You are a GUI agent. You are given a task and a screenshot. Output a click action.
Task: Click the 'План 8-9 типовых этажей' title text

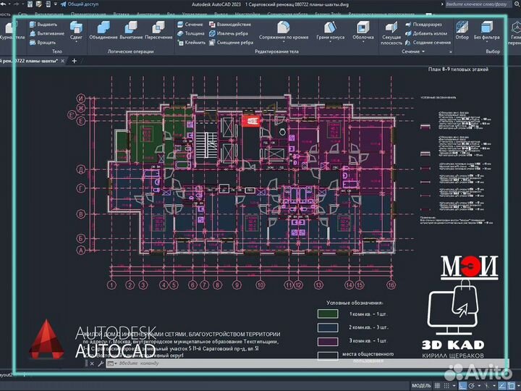pos(458,70)
